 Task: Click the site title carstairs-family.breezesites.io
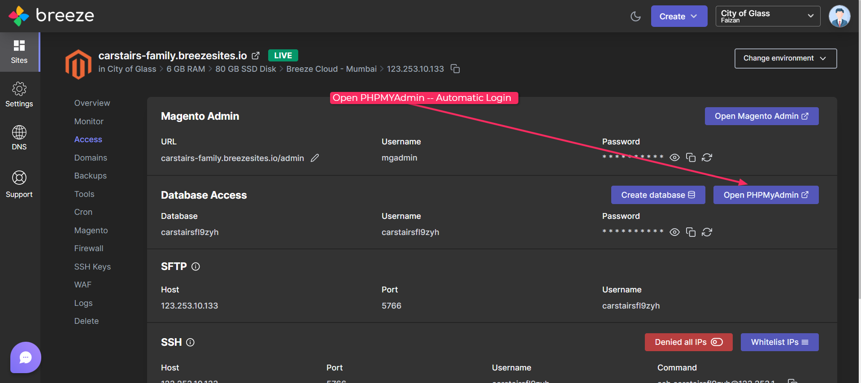tap(173, 56)
